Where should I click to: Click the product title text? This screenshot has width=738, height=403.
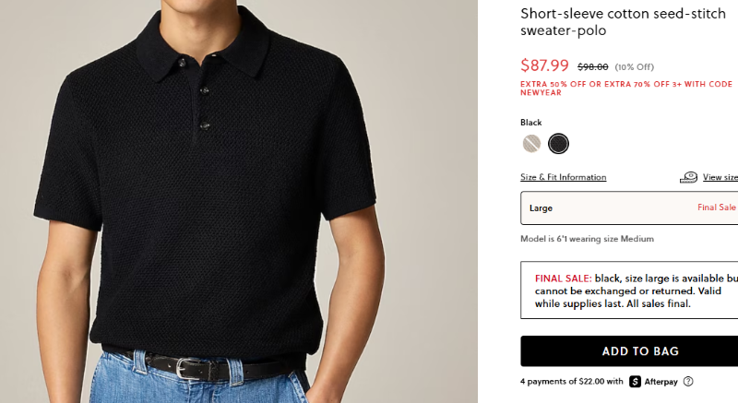[622, 22]
